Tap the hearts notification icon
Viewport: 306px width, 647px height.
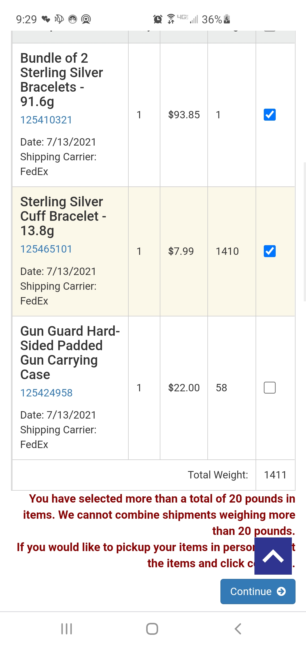pyautogui.click(x=46, y=19)
